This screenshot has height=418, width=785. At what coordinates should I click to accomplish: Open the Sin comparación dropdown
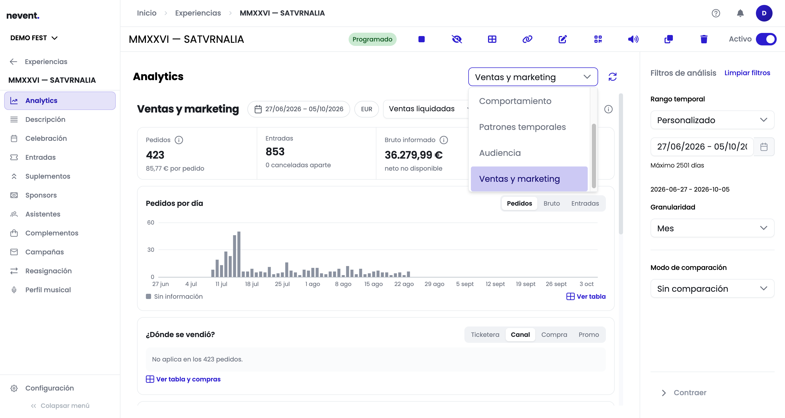pyautogui.click(x=712, y=288)
